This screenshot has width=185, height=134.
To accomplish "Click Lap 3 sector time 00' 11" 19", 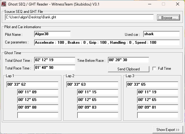I will click(x=158, y=92).
